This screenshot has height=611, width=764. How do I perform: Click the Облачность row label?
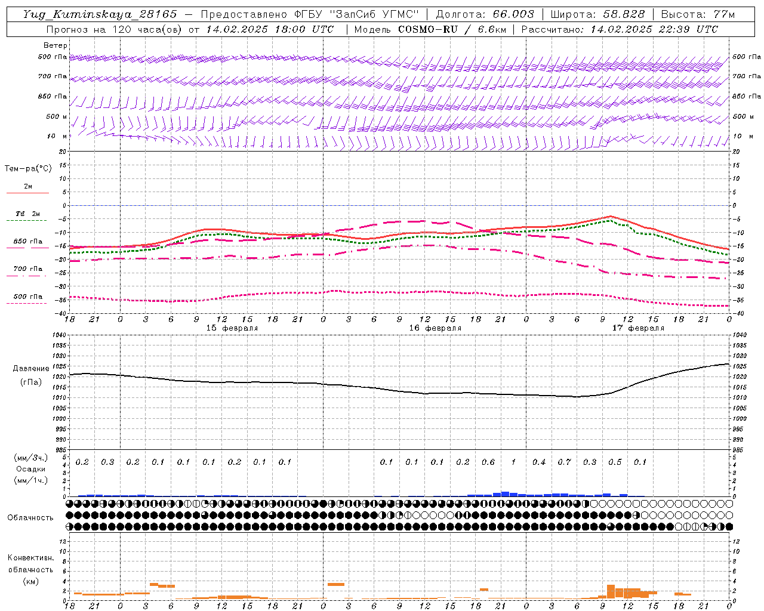pyautogui.click(x=30, y=517)
